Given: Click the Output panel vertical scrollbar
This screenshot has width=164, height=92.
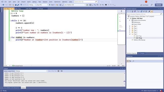Looking at the screenshot, I should [x=124, y=79].
